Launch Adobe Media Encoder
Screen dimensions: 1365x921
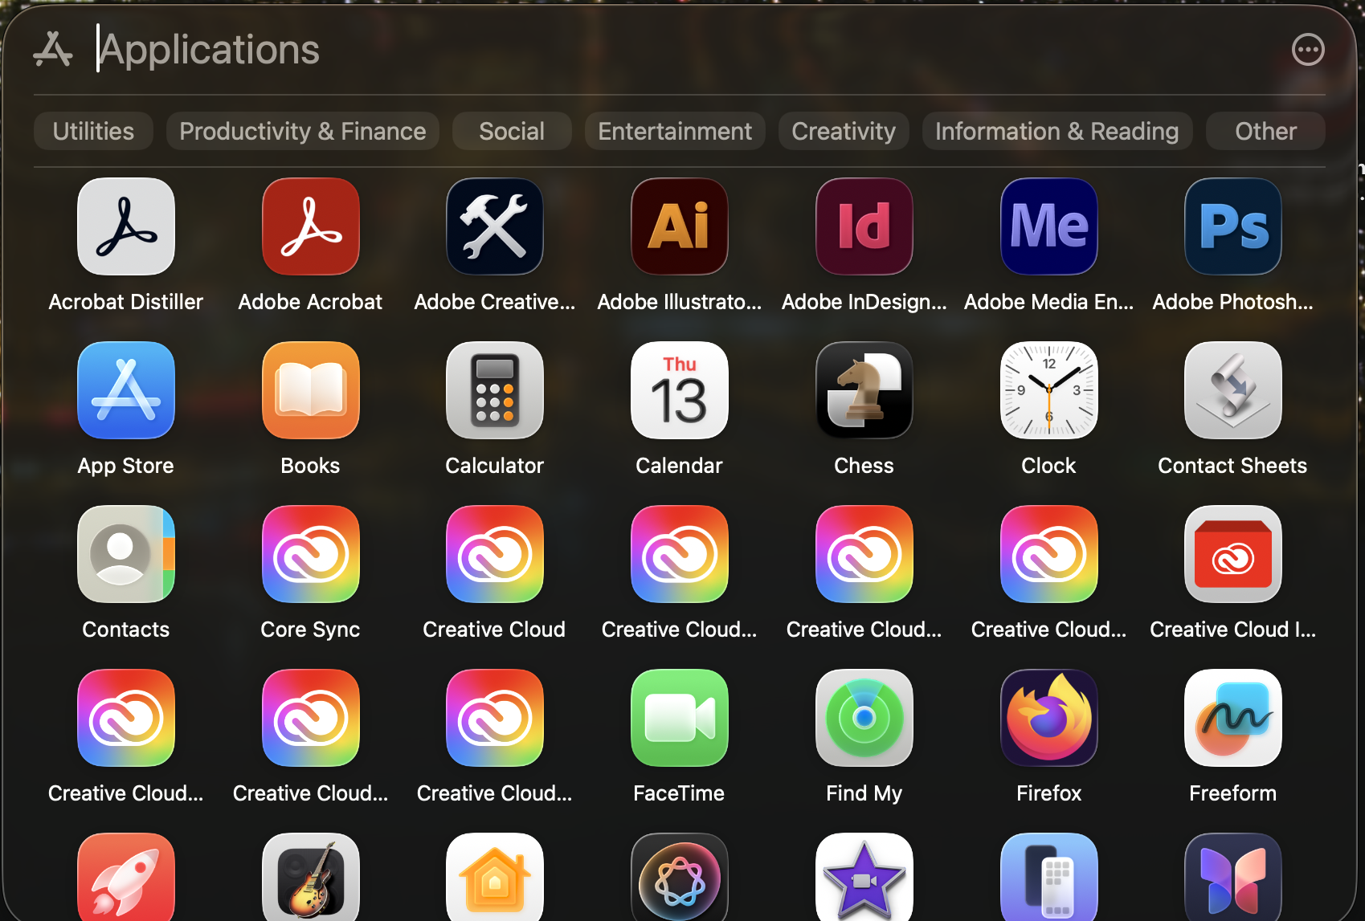pyautogui.click(x=1049, y=226)
